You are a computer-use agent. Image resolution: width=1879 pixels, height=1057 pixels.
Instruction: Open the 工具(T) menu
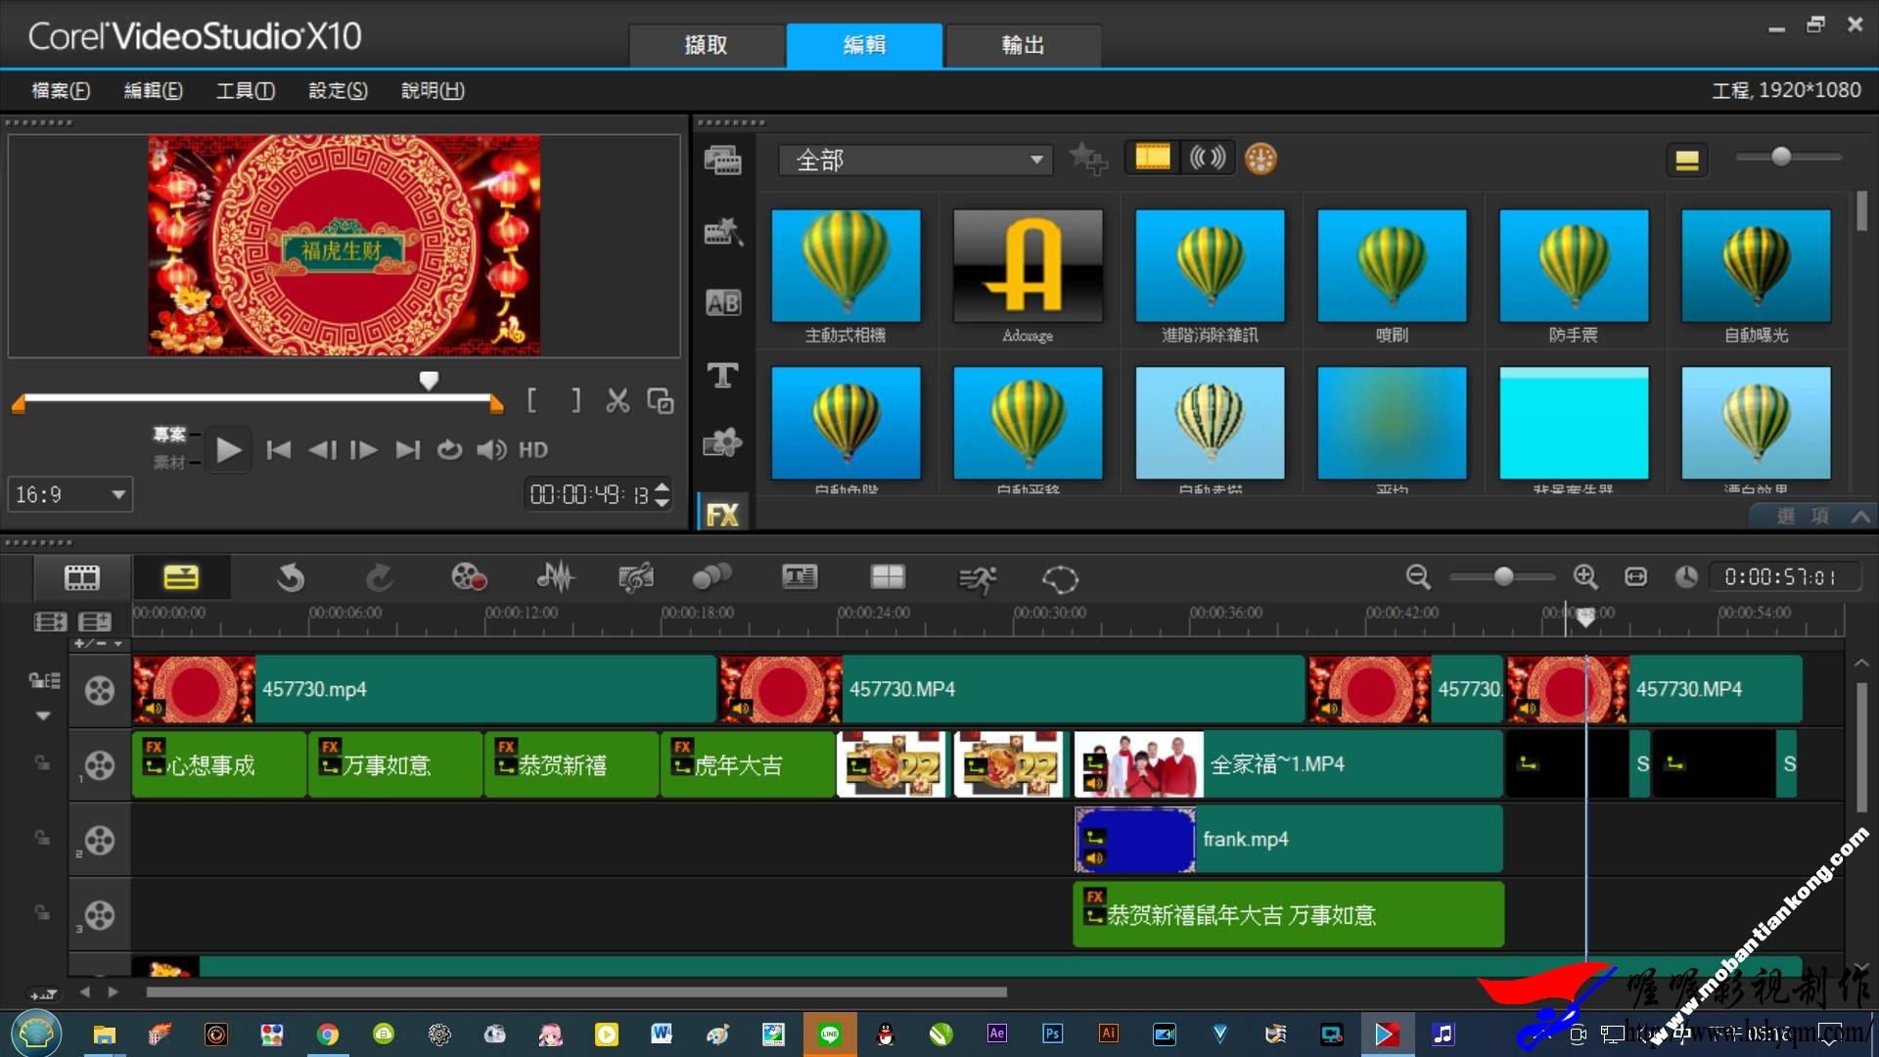(245, 91)
